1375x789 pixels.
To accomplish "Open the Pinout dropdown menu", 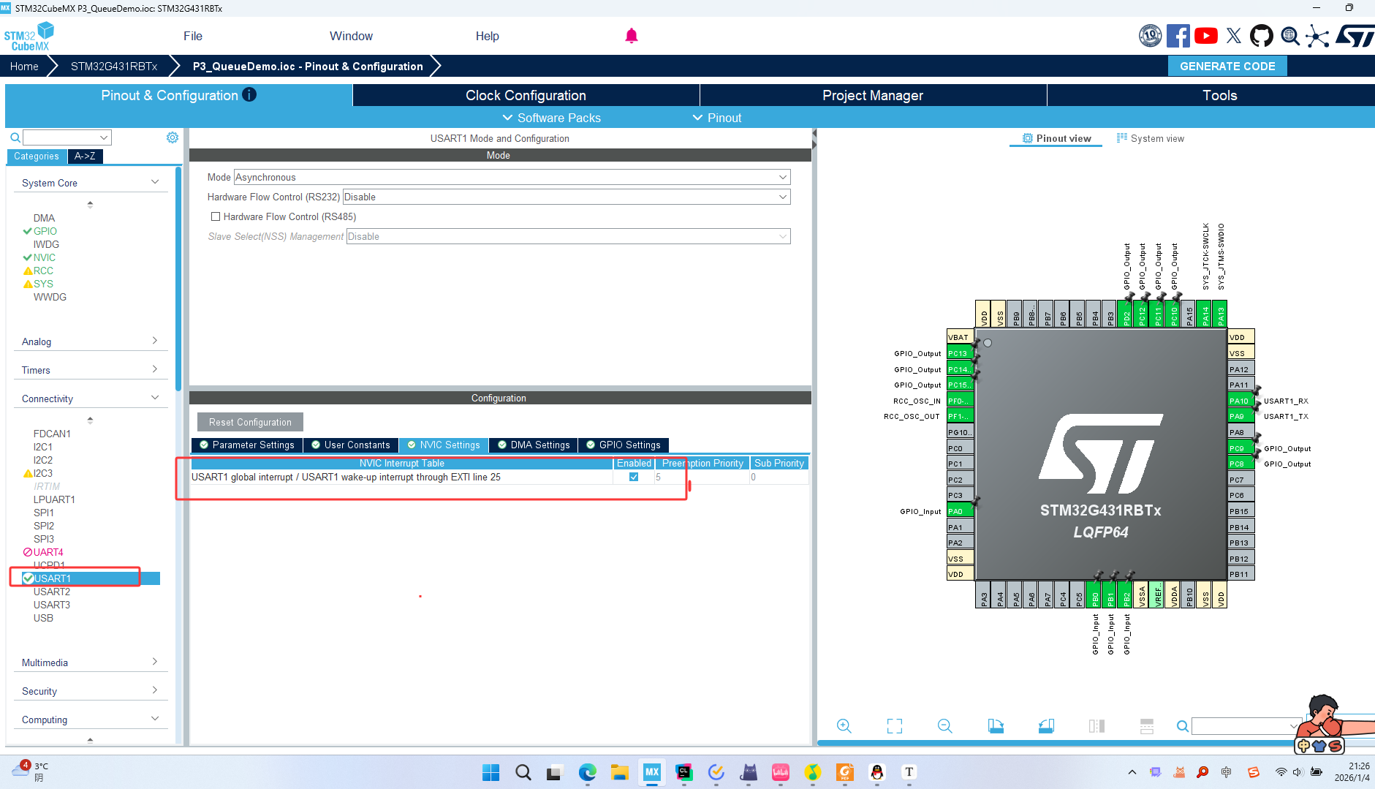I will coord(717,118).
